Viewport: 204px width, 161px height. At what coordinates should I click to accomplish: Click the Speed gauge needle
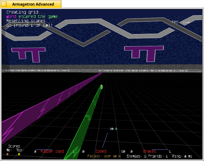tap(105, 140)
